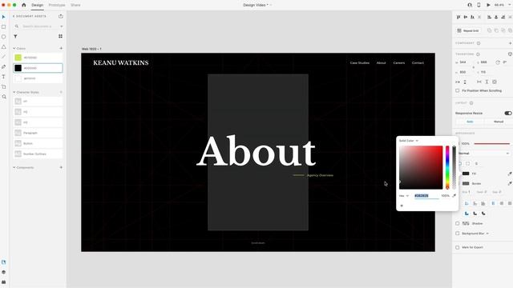Screen dimensions: 513x288
Task: Open the Plugins panel icon
Action: pos(4,282)
